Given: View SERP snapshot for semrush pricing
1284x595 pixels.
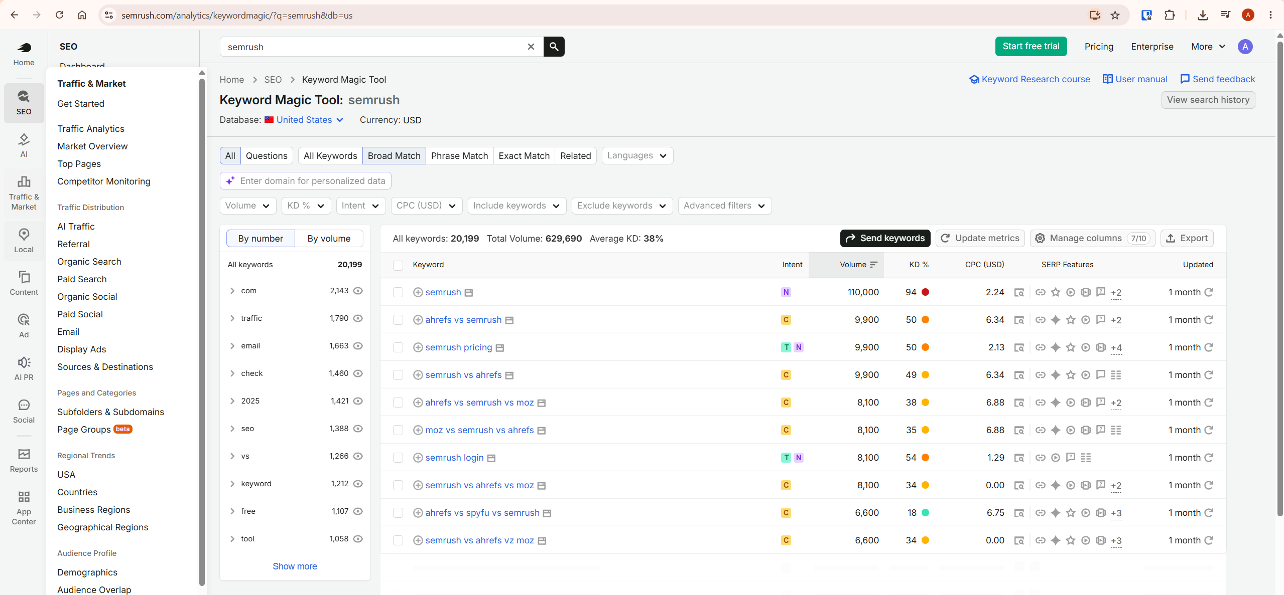Looking at the screenshot, I should click(499, 348).
